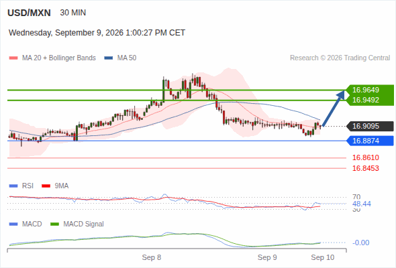Select the 16.9649 resistance price label
396x268 pixels.
tap(366, 90)
